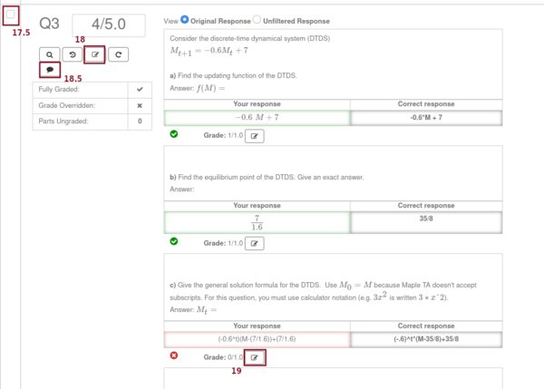544x389 pixels.
Task: Edit the grade for part b
Action: (x=255, y=243)
